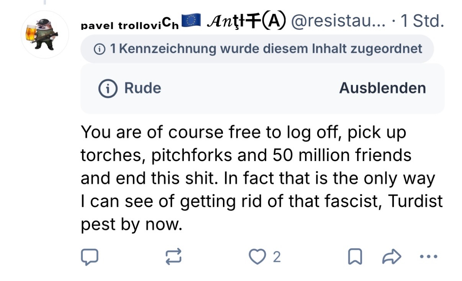Click the EU flag emoji in the name

(191, 21)
